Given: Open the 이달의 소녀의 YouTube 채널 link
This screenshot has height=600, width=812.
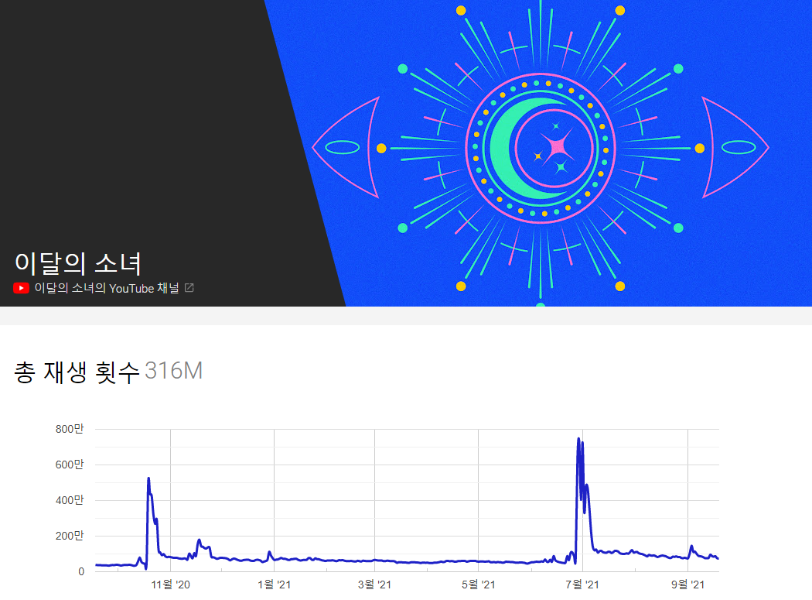Looking at the screenshot, I should [x=107, y=288].
